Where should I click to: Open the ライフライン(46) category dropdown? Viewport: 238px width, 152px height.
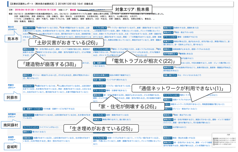pyautogui.click(x=102, y=49)
